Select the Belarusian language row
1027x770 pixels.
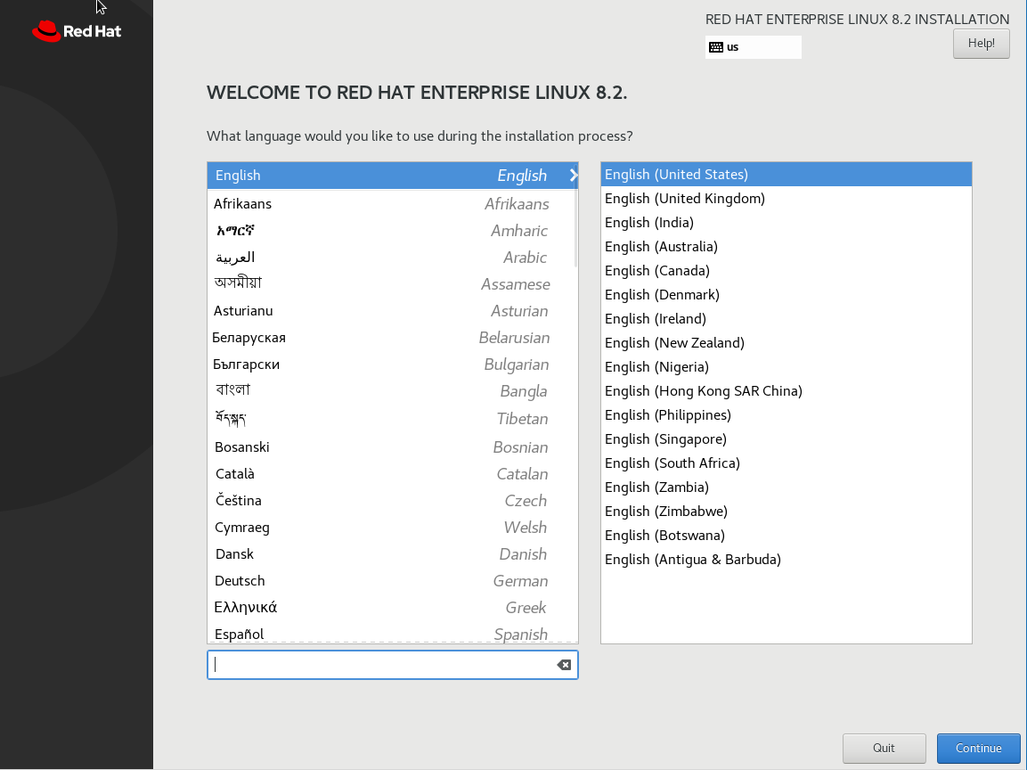pyautogui.click(x=391, y=338)
